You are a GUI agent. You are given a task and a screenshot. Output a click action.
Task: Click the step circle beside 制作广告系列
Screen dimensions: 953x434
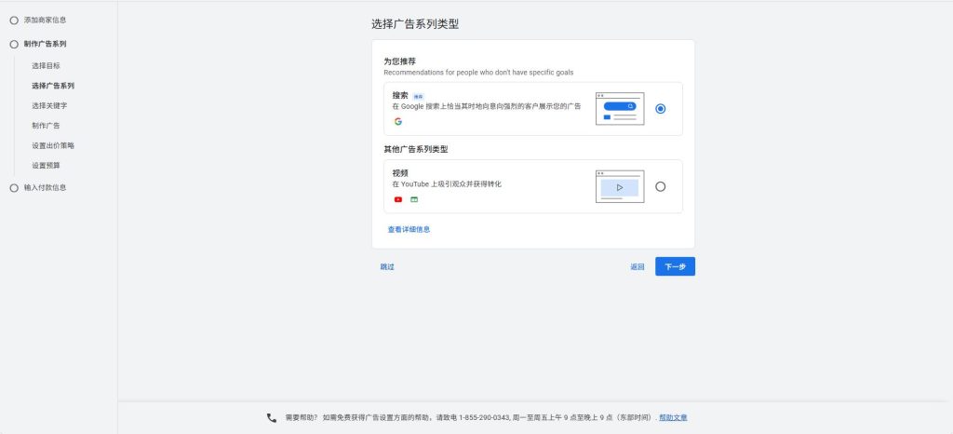14,44
